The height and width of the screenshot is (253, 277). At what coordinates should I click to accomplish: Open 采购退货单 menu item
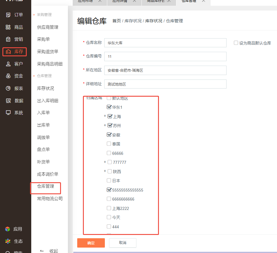48,52
